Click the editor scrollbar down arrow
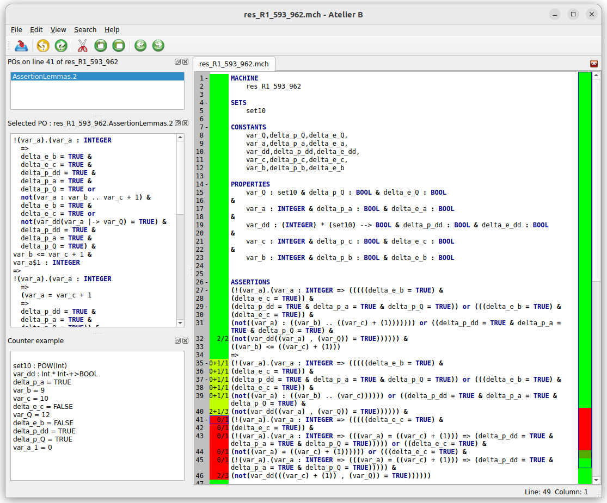The width and height of the screenshot is (607, 503). pyautogui.click(x=596, y=480)
